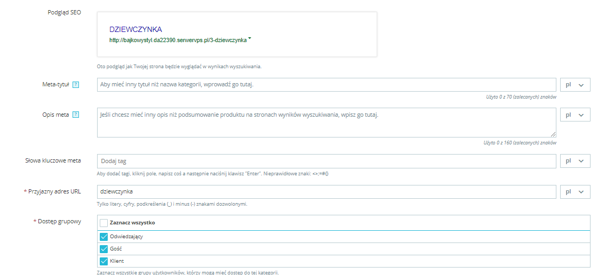Image resolution: width=614 pixels, height=275 pixels.
Task: Expand the language dropdown for Przyjazny adres URL
Action: (575, 191)
